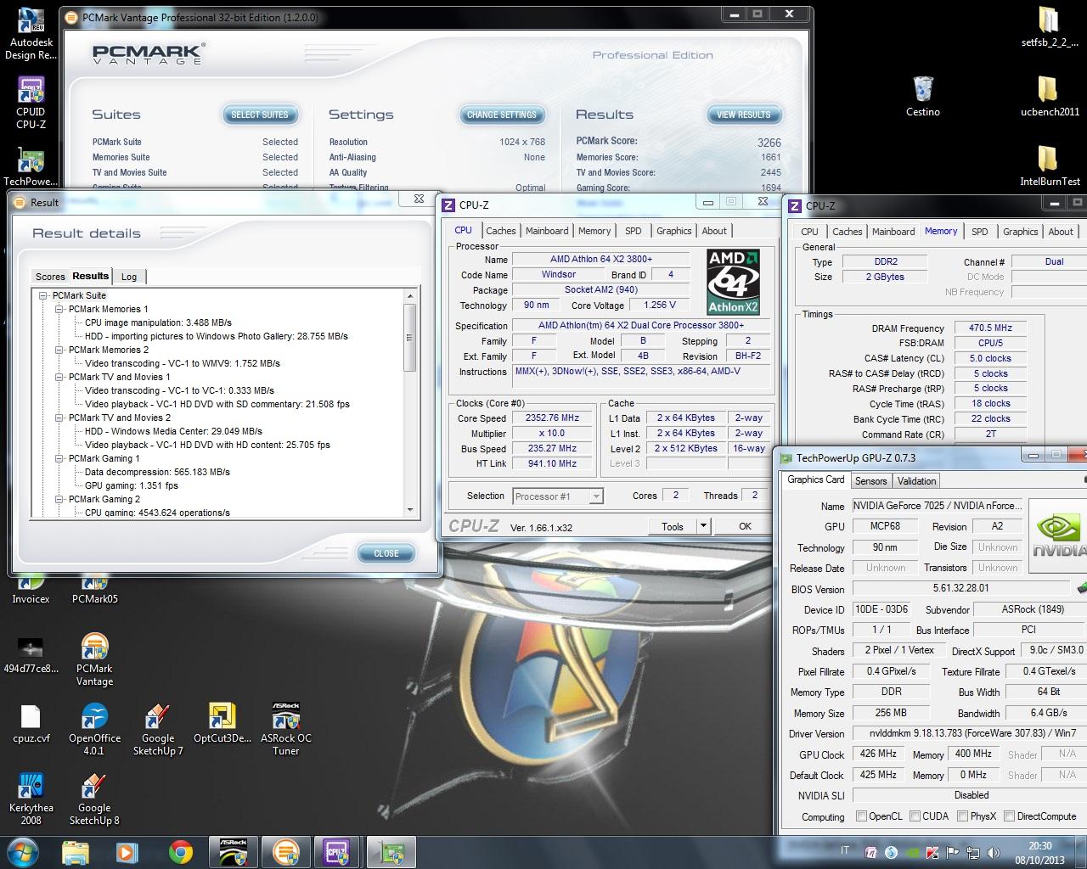Switch to ASRock app in taskbar
The image size is (1087, 869).
tap(234, 852)
